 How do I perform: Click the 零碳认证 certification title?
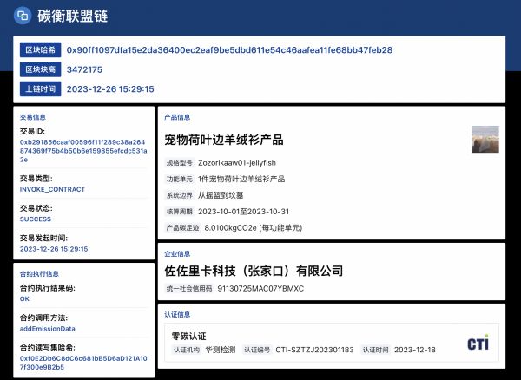tap(188, 337)
